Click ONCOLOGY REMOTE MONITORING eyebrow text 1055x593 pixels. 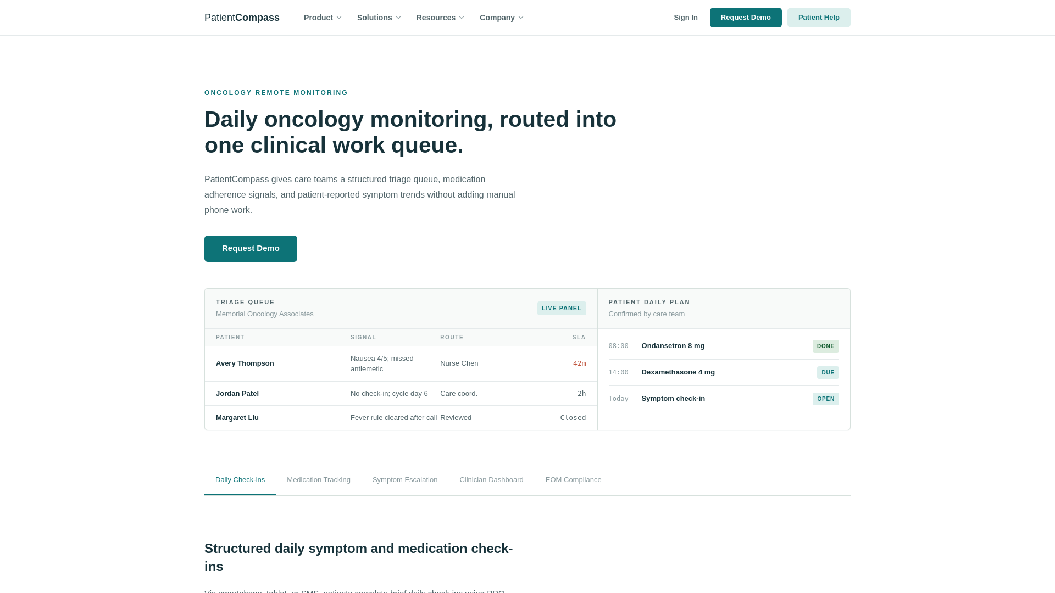pos(276,93)
